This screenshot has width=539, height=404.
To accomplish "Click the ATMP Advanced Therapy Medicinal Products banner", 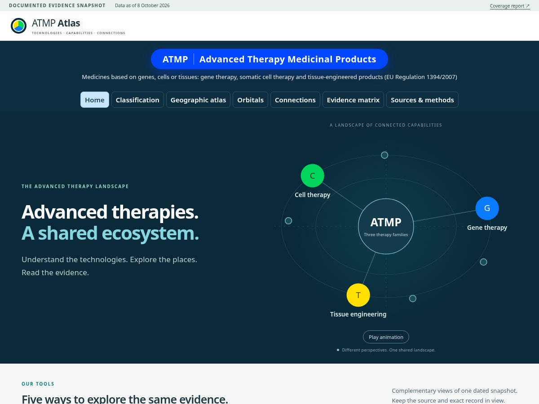I will point(269,59).
